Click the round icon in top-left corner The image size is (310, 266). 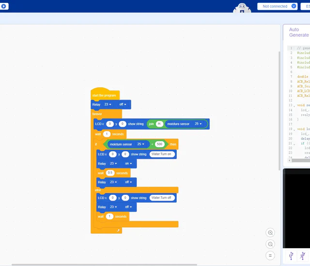point(4,6)
